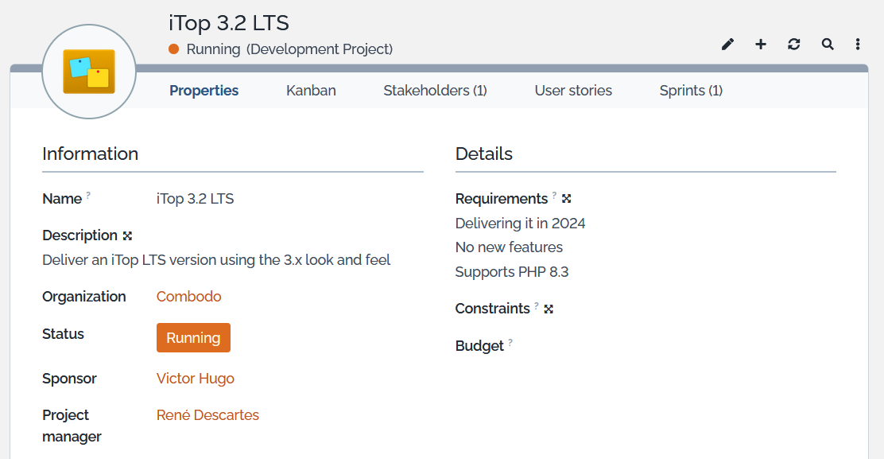This screenshot has height=459, width=884.
Task: Expand the Requirements field fullscreen icon
Action: (x=567, y=199)
